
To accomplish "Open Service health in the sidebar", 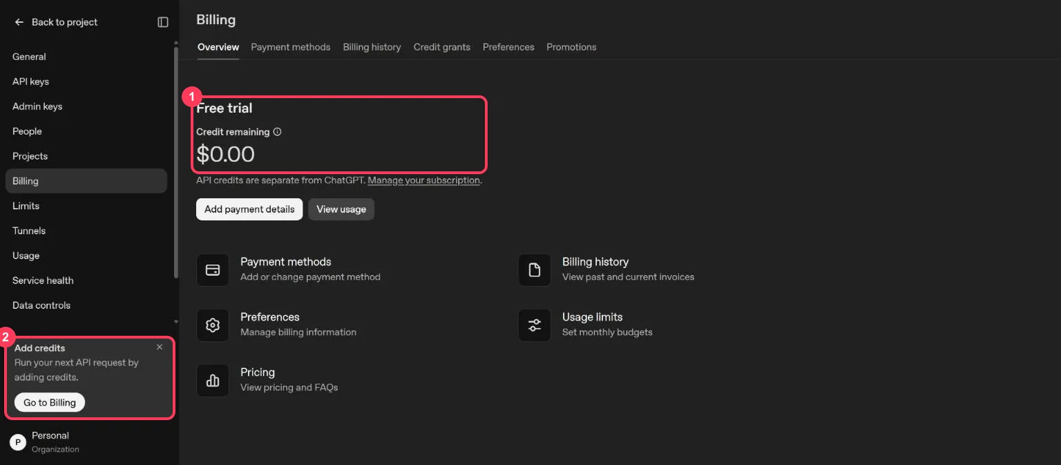I will click(x=86, y=281).
